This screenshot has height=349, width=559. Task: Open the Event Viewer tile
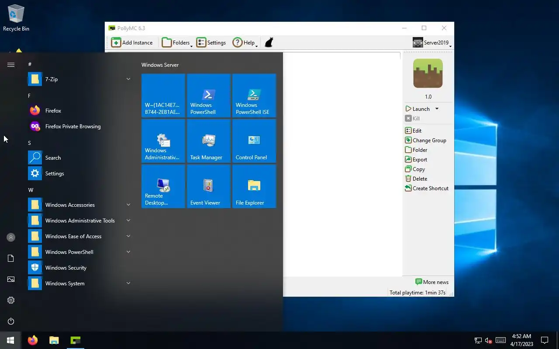209,186
